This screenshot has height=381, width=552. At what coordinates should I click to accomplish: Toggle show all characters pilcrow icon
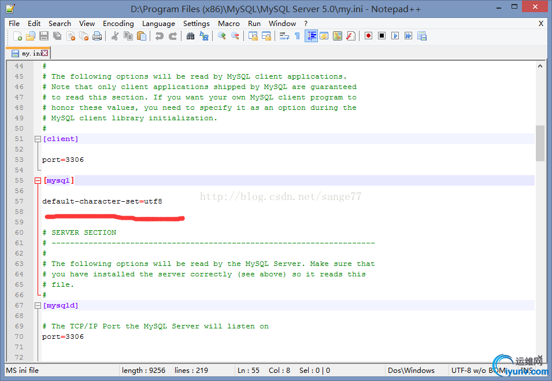[x=298, y=36]
